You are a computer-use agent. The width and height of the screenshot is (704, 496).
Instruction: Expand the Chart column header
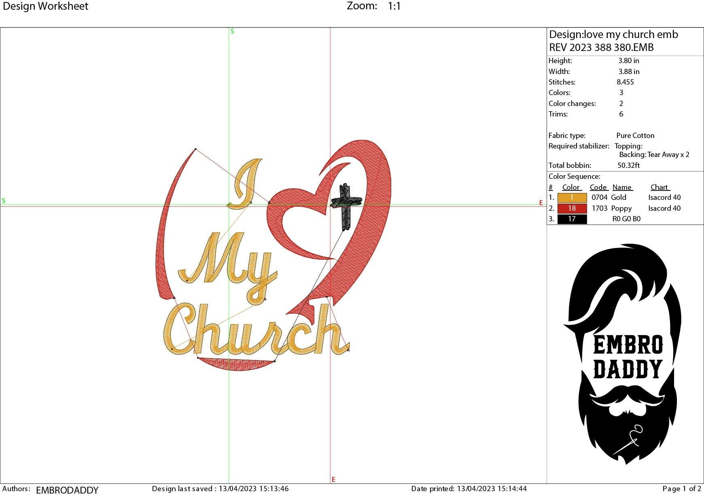pos(659,187)
